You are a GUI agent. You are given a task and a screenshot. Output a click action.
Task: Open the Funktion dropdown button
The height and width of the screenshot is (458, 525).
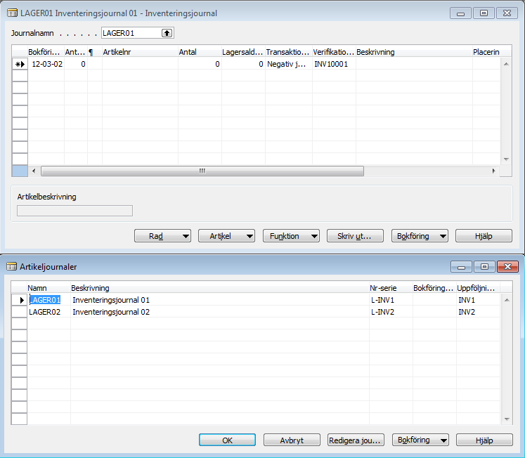click(291, 236)
